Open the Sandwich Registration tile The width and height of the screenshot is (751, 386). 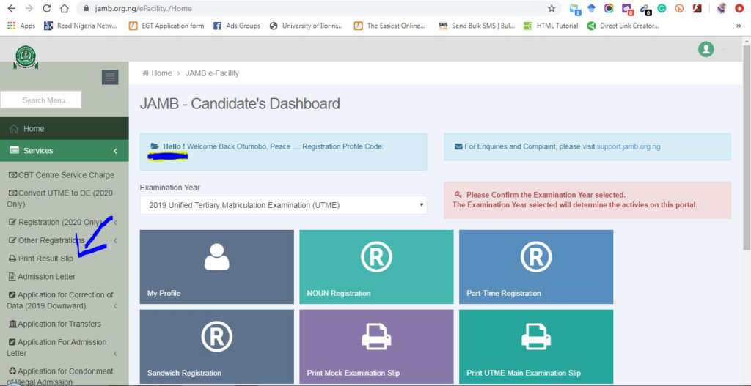click(216, 346)
